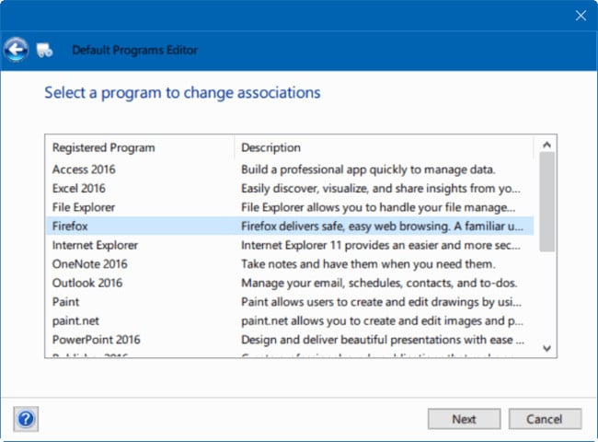Click 'Manage your email, schedules' description
598x442 pixels.
(x=379, y=283)
